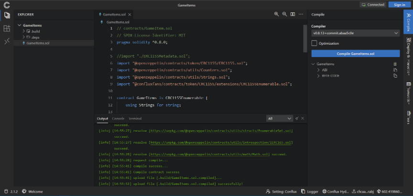The width and height of the screenshot is (413, 196).
Task: Open the All log filter dropdown
Action: 280,118
